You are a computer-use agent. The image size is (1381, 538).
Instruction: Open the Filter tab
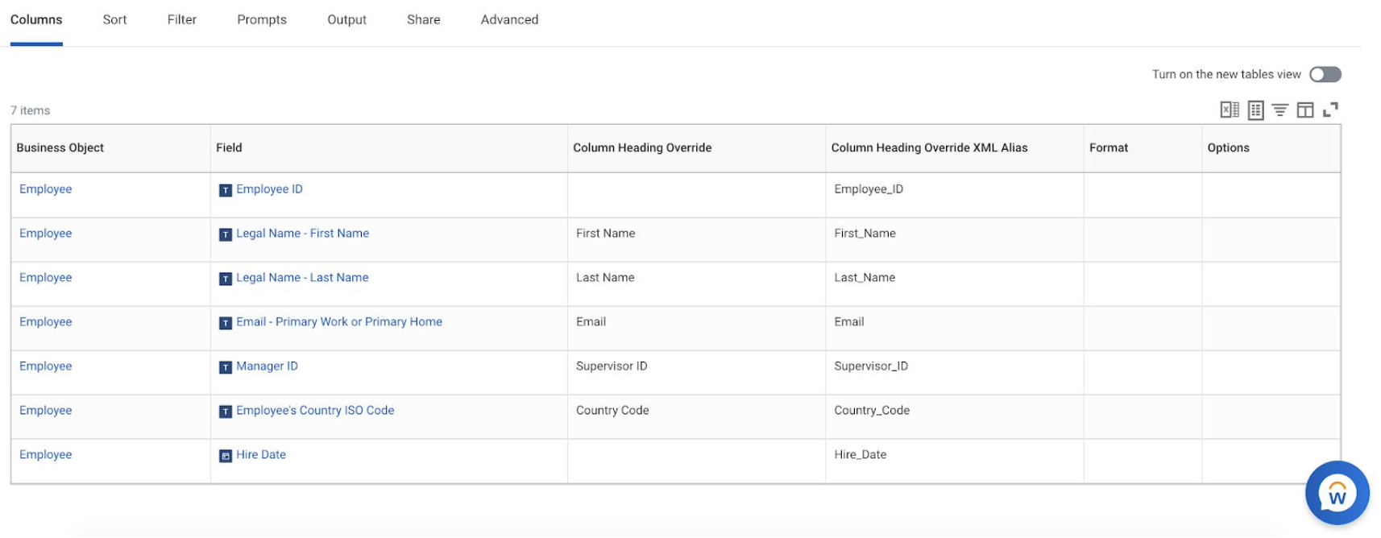[181, 19]
